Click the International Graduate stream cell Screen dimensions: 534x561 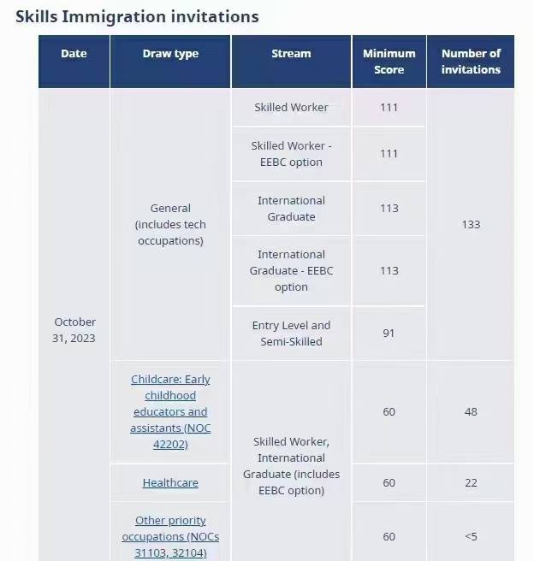coord(291,209)
